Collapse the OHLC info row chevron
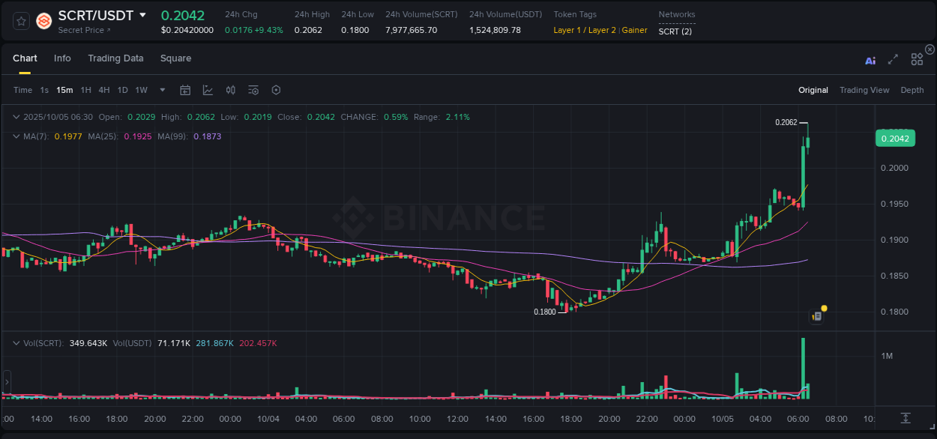Viewport: 937px width, 439px height. point(16,117)
